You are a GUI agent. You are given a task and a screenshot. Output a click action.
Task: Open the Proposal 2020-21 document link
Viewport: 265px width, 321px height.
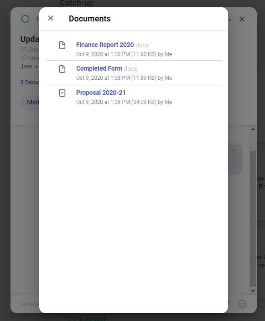pos(101,93)
